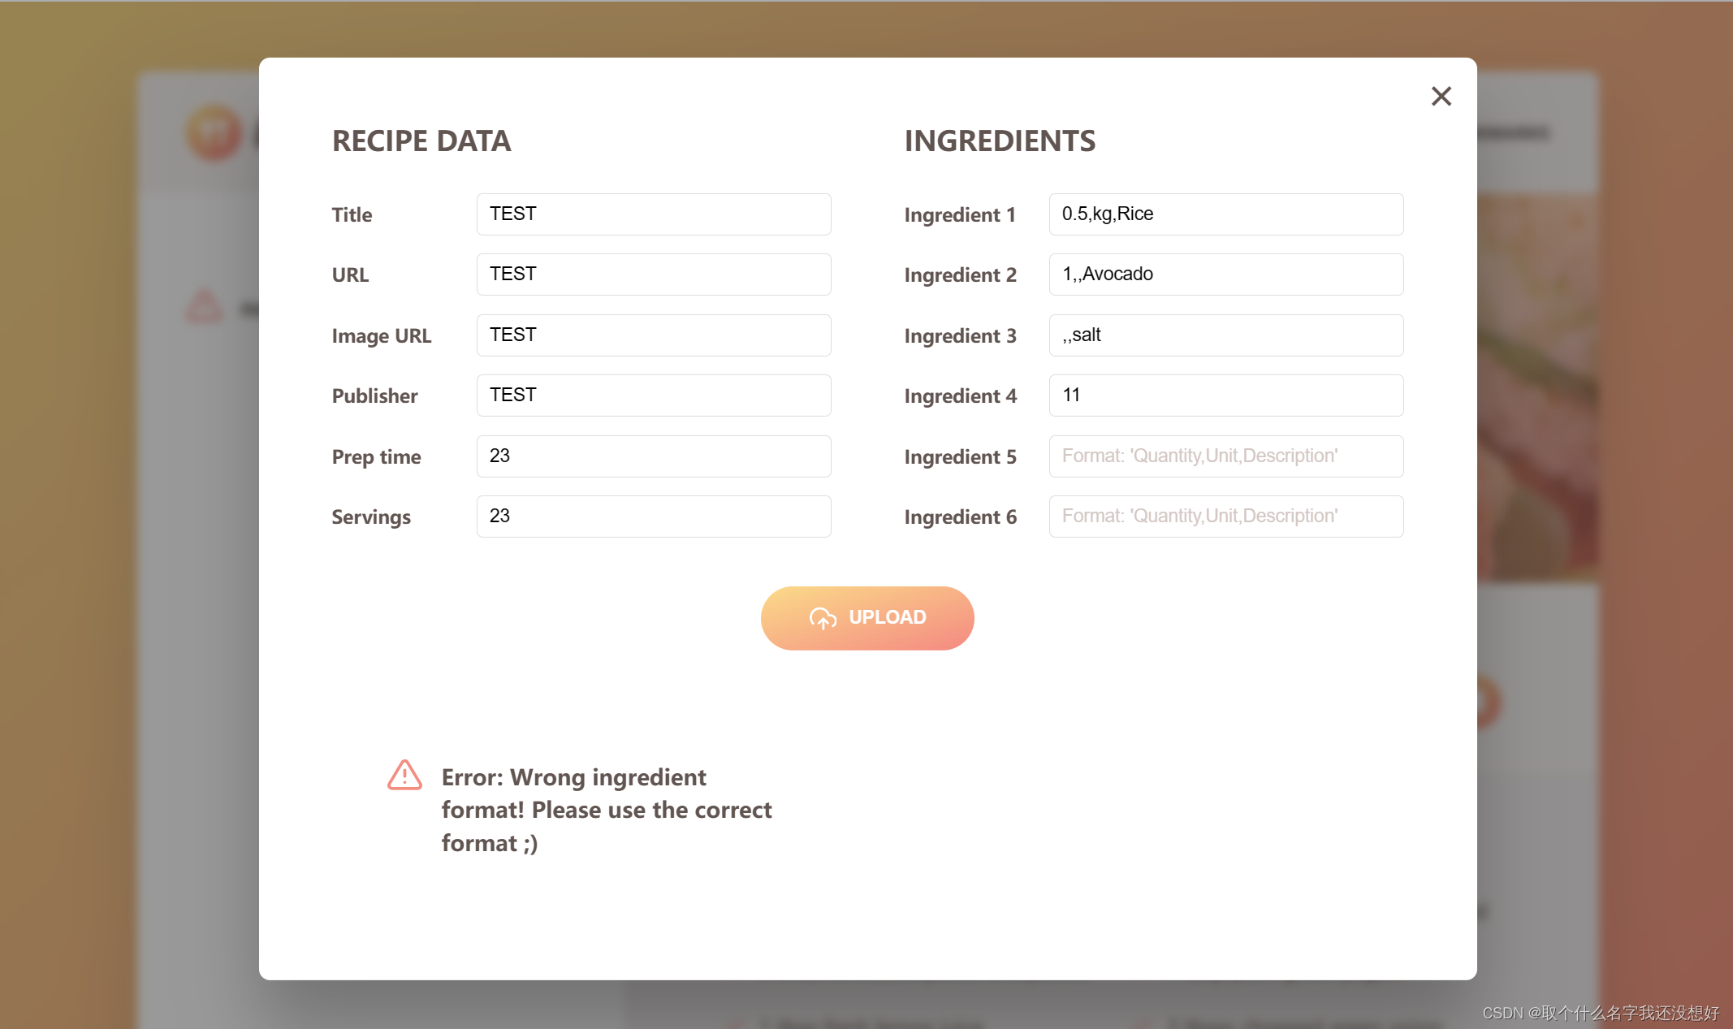1733x1029 pixels.
Task: Click the empty Ingredient 5 field
Action: (x=1226, y=456)
